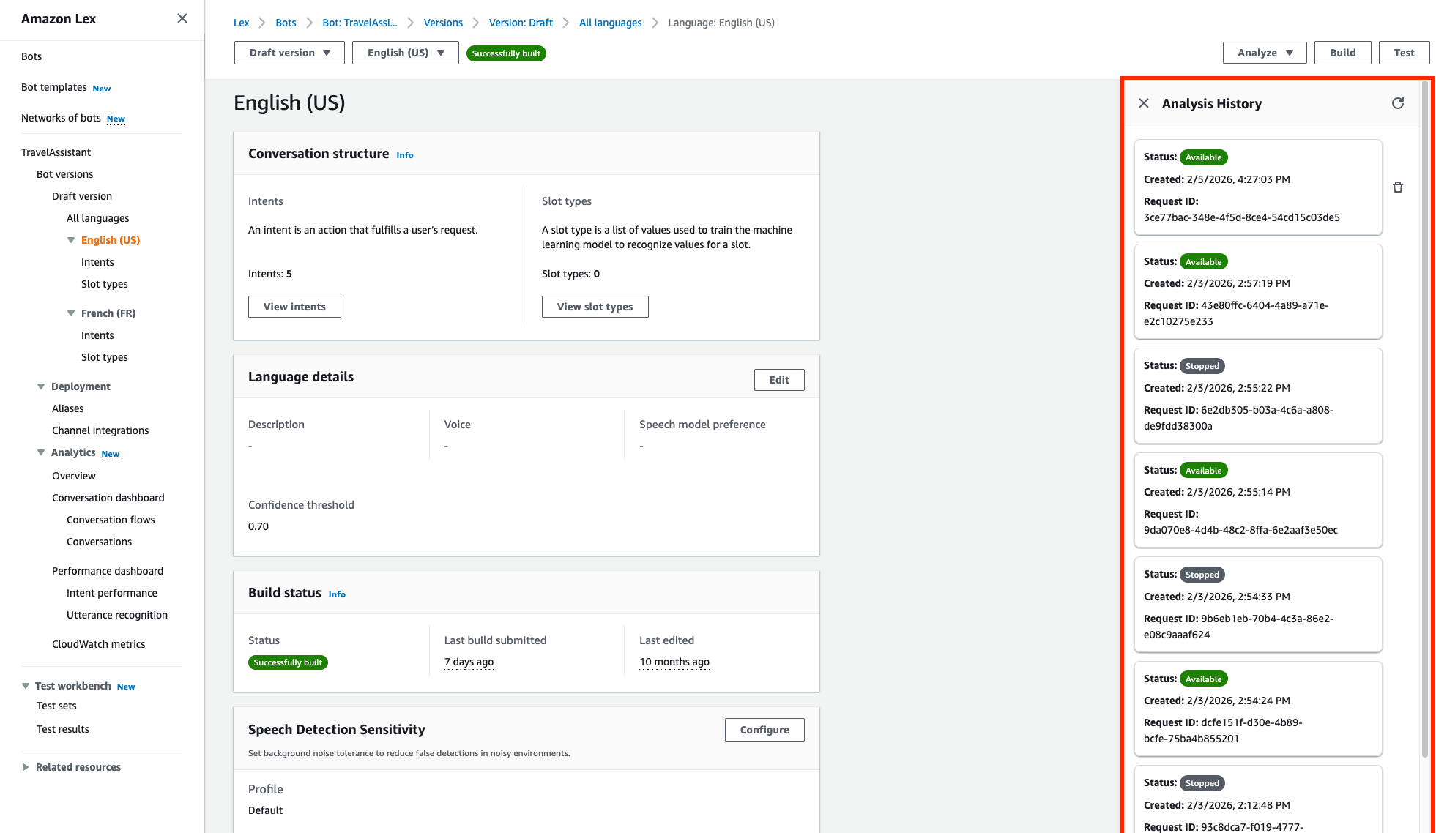Click View intents button
This screenshot has height=833, width=1436.
click(294, 307)
